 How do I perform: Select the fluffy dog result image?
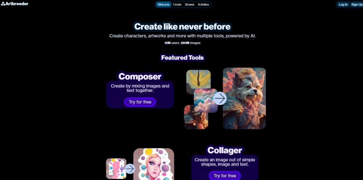pos(244,98)
